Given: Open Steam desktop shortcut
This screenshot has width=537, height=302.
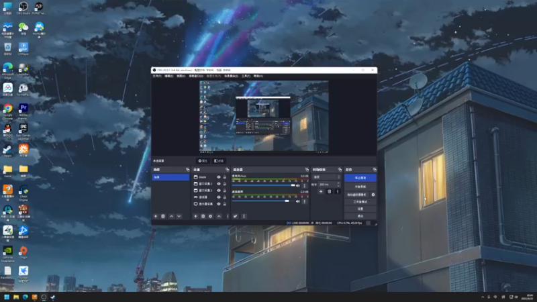Looking at the screenshot, I should tap(7, 151).
